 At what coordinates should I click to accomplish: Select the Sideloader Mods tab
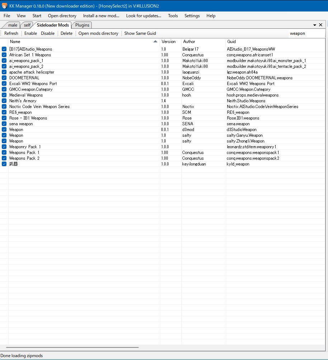click(x=53, y=25)
